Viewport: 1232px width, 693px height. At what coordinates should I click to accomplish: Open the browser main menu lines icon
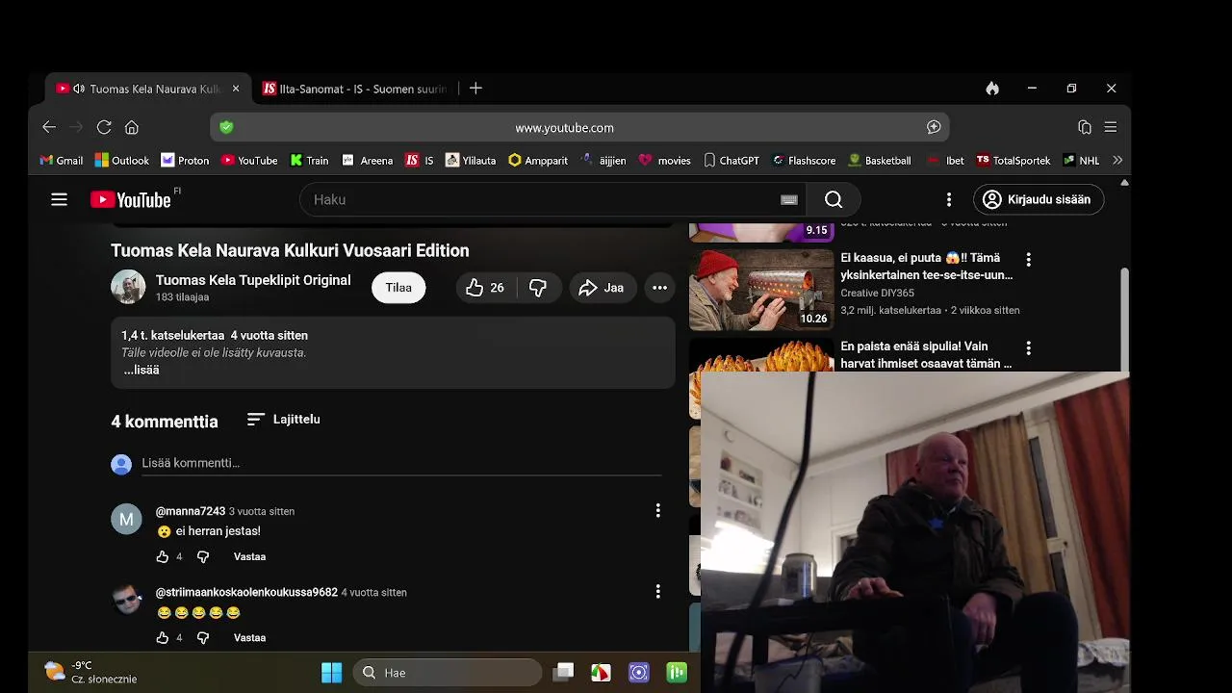pos(1111,127)
